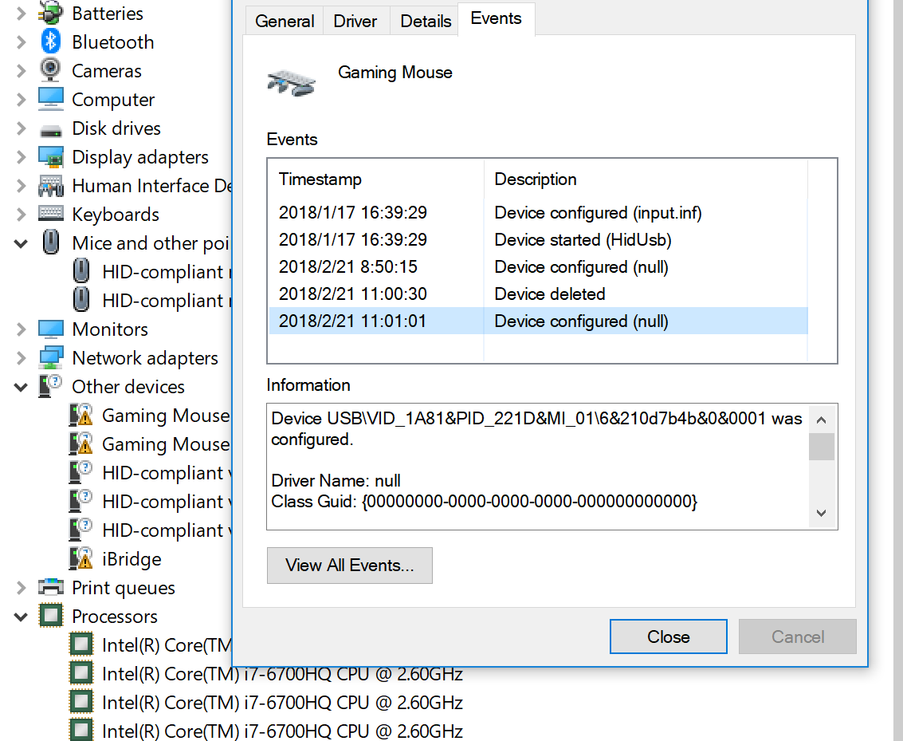
Task: Click the Disk drives icon
Action: (x=51, y=132)
